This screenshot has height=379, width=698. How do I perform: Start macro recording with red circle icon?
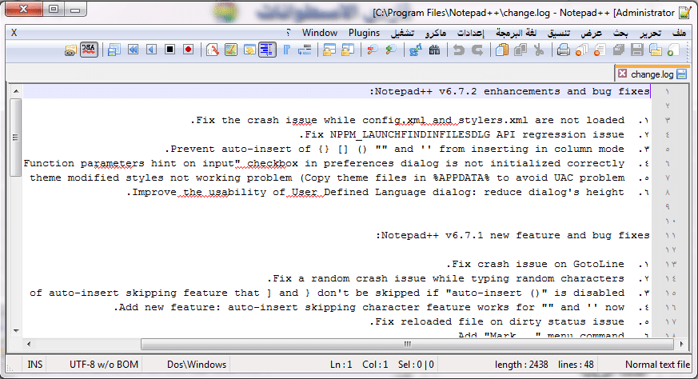(189, 50)
